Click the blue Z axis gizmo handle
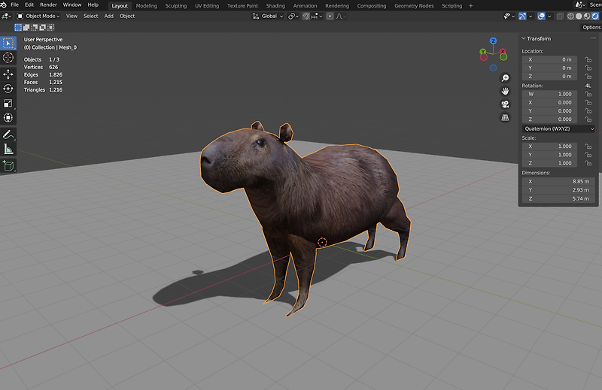Image resolution: width=602 pixels, height=390 pixels. click(493, 41)
